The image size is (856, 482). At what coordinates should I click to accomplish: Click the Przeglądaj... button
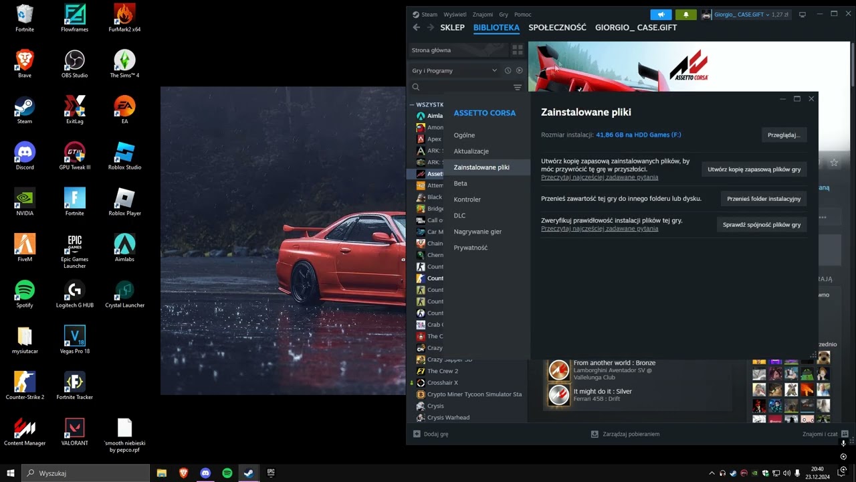(784, 135)
